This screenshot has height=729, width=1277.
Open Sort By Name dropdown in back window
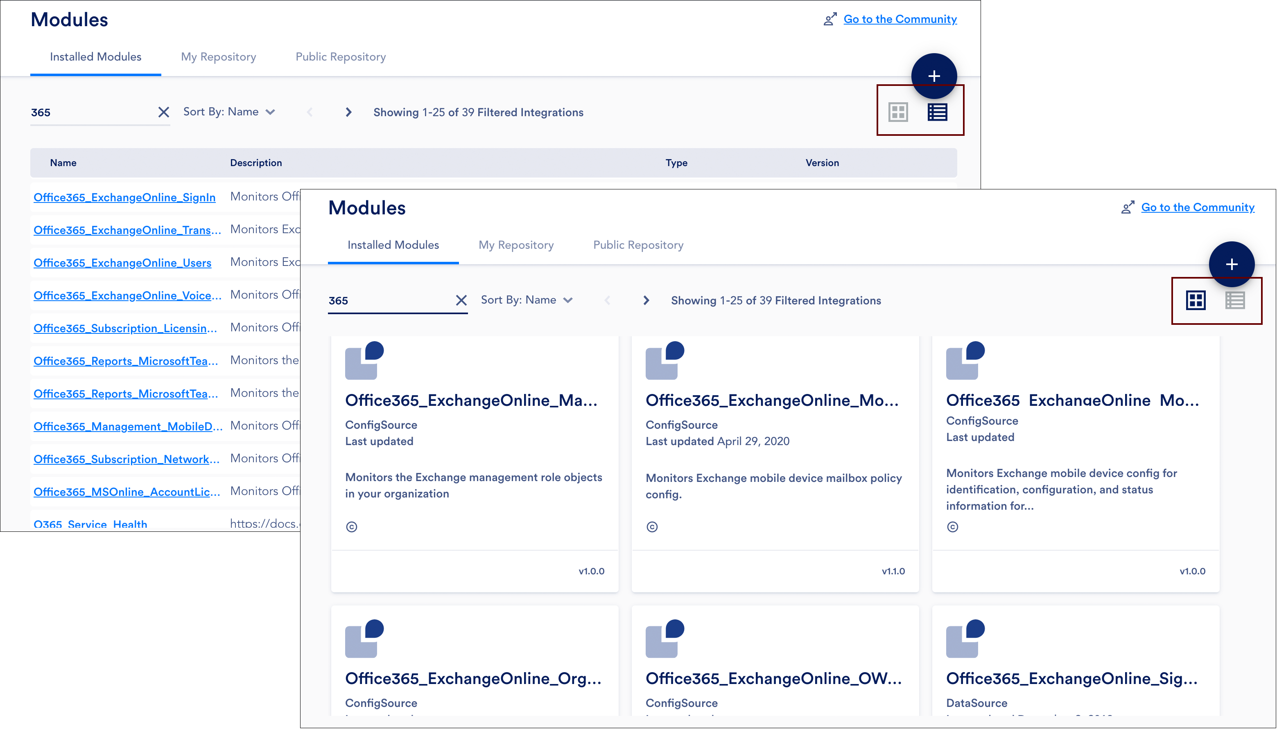229,112
